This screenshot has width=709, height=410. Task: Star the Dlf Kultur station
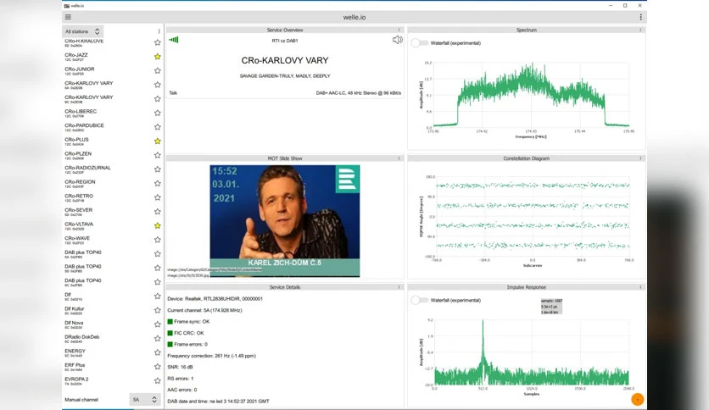click(x=158, y=310)
